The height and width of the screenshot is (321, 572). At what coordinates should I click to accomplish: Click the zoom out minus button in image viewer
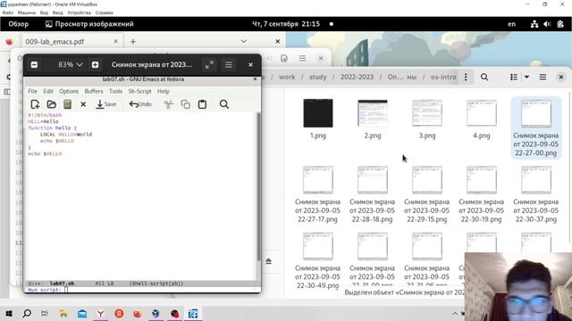click(34, 65)
